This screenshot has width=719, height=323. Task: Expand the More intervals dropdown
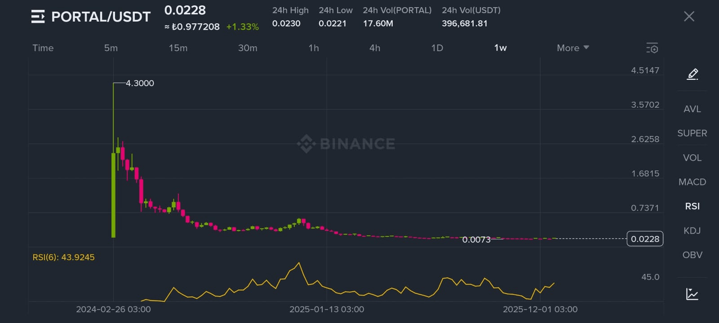pos(573,48)
